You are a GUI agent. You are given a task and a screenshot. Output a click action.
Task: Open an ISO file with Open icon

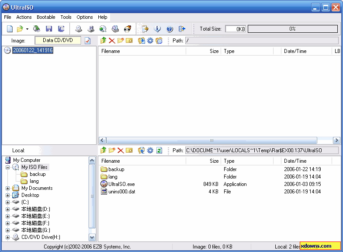[20, 29]
